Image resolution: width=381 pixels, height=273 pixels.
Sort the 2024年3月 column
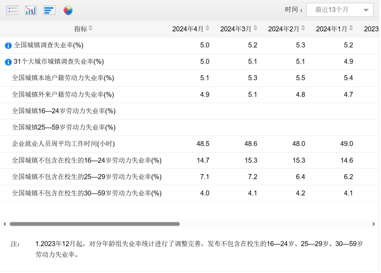(x=255, y=28)
